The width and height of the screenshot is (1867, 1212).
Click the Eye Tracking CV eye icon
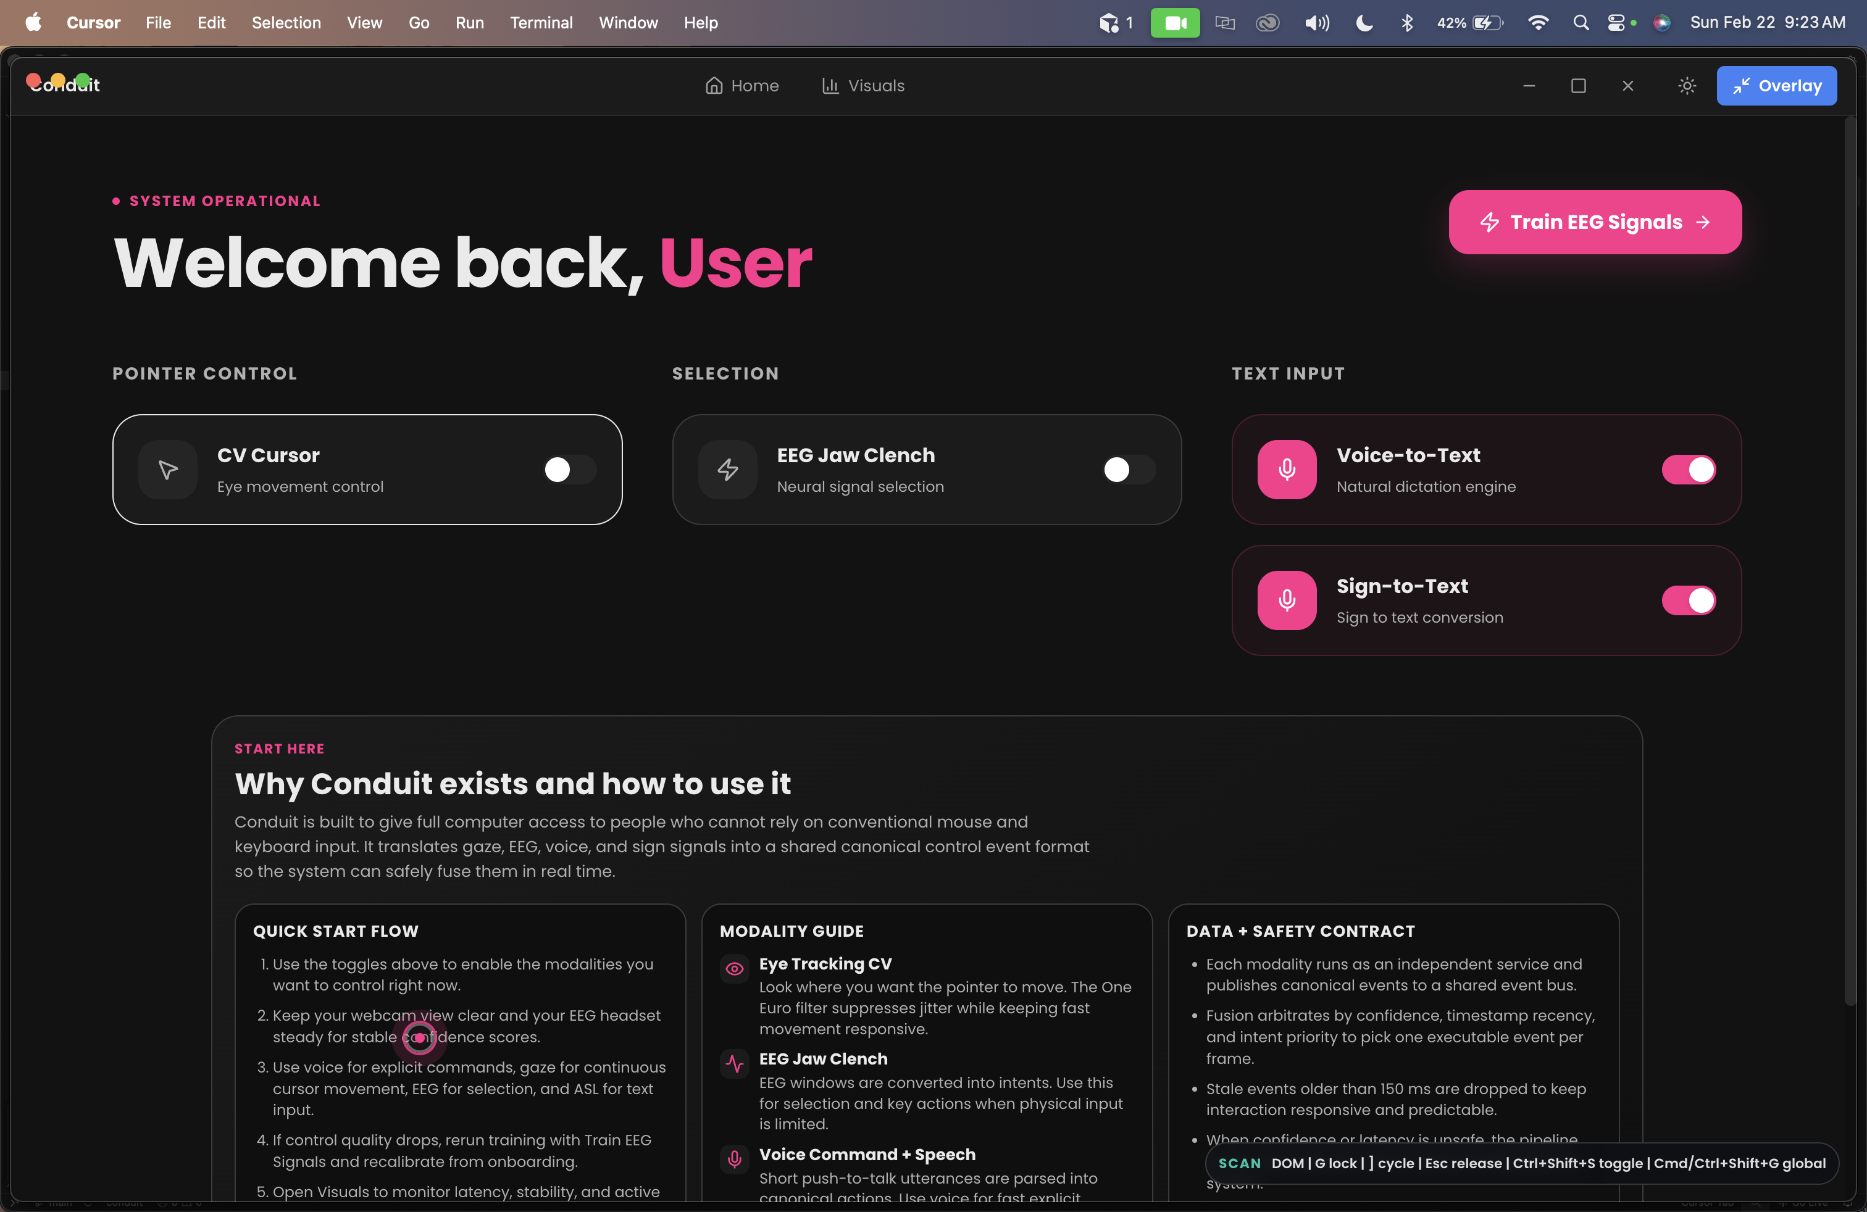[734, 969]
